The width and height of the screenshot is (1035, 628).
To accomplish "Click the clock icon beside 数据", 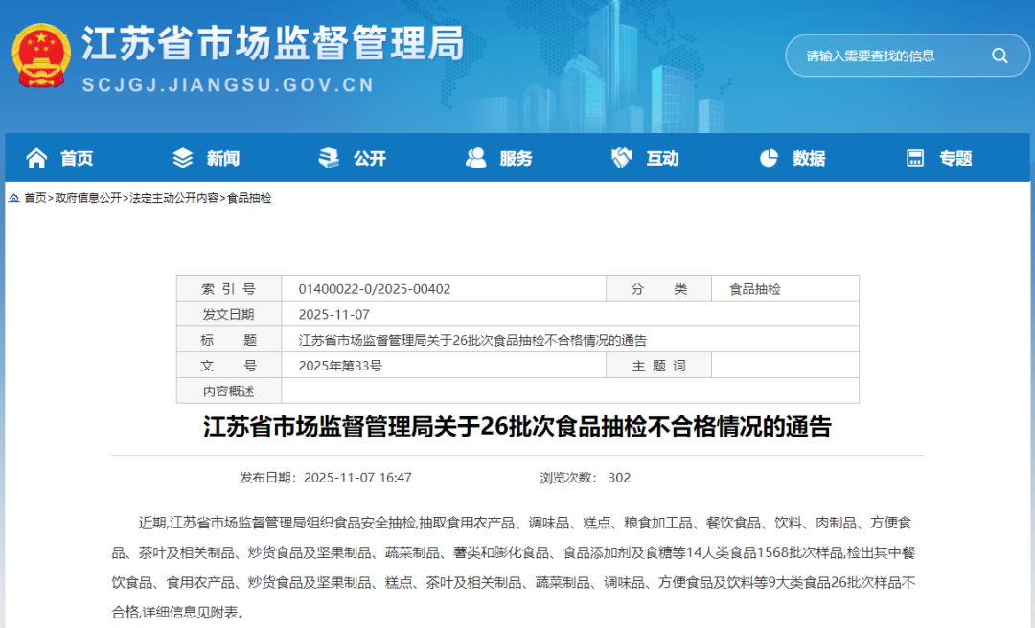I will coord(770,158).
